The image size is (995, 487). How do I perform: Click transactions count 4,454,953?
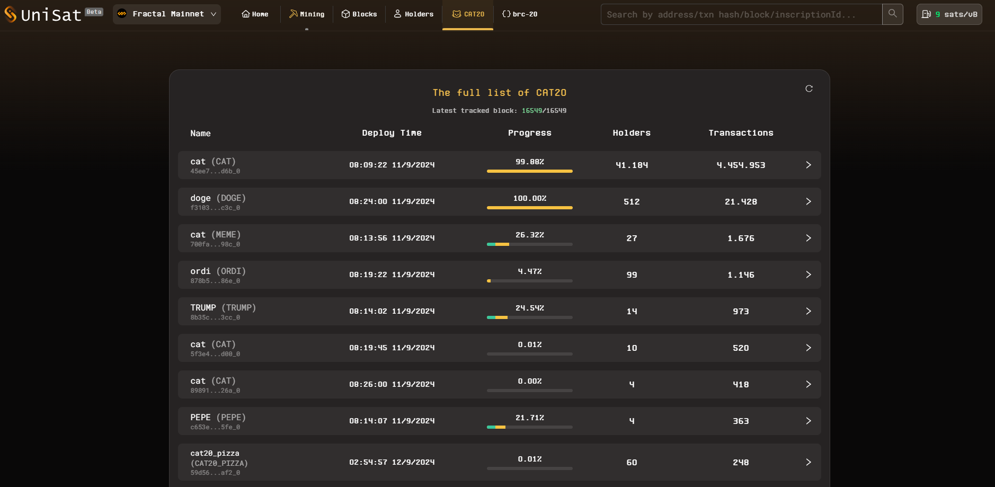741,165
